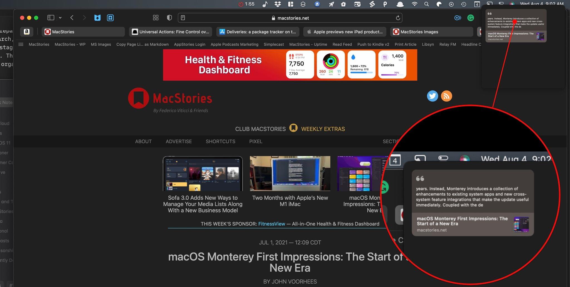This screenshot has height=287, width=570.
Task: Open the MacStories - WP bookmark
Action: tap(70, 44)
